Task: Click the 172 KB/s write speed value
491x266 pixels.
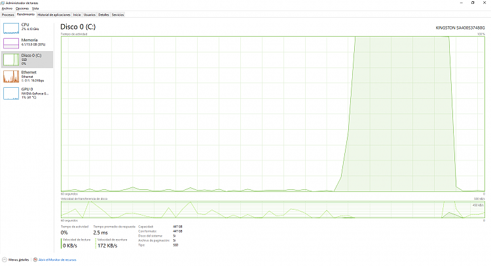Action: click(x=107, y=246)
